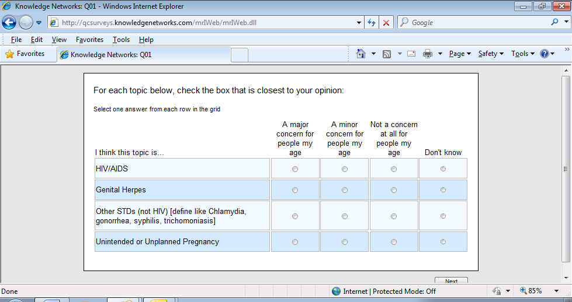This screenshot has height=302, width=572.
Task: Expand the Home button dropdown arrow
Action: point(373,54)
